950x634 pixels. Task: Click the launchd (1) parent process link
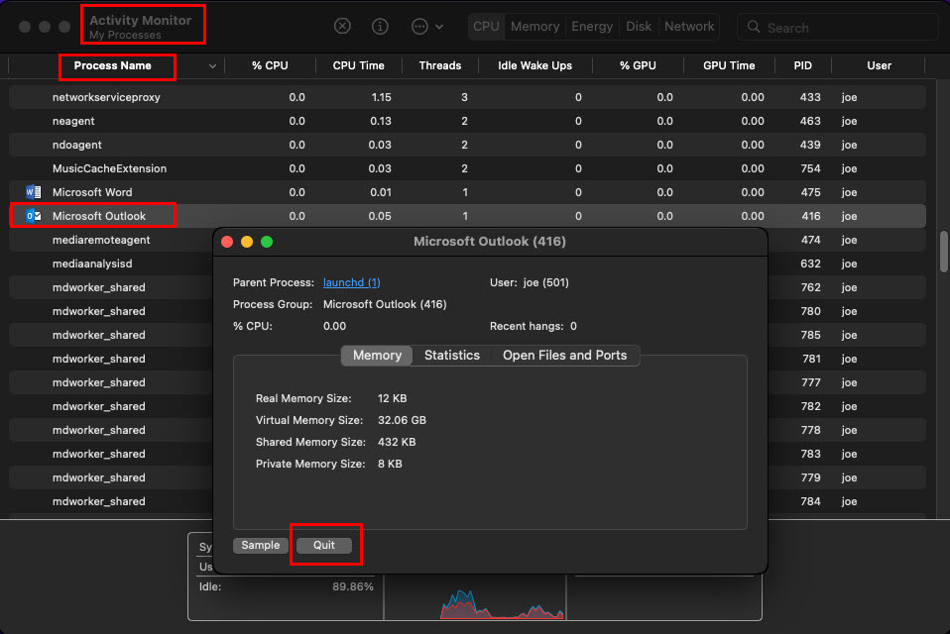[x=351, y=282]
